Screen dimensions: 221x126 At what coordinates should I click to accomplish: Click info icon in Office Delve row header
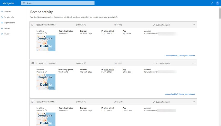pyautogui.click(x=85, y=102)
